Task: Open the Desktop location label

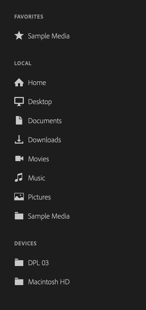Action: tap(40, 102)
